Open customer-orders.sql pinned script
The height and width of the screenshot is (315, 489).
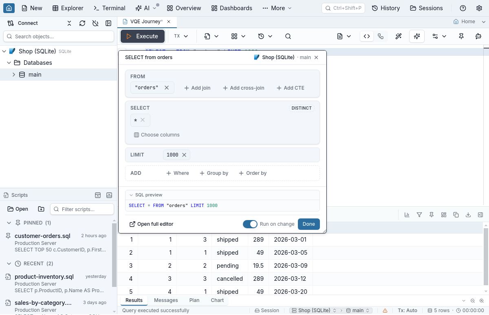(57, 242)
